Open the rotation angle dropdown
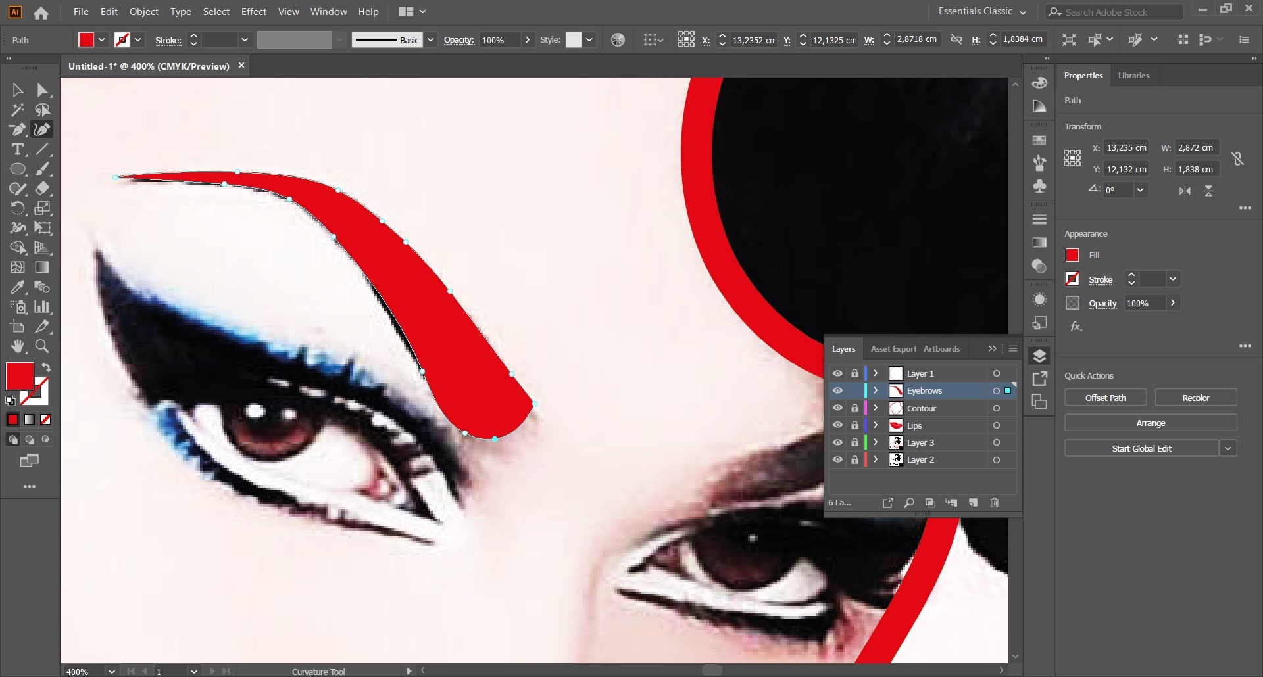Image resolution: width=1263 pixels, height=677 pixels. 1140,190
